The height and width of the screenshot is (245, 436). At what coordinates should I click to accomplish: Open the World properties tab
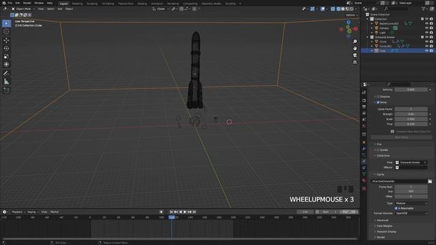[x=364, y=126]
